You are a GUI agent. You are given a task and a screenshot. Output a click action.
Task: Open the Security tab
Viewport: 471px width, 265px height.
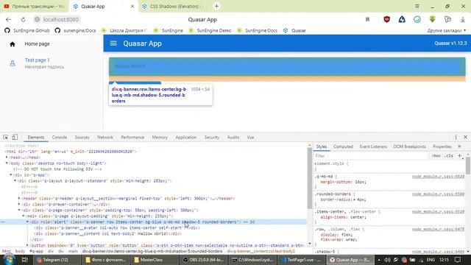tap(212, 138)
